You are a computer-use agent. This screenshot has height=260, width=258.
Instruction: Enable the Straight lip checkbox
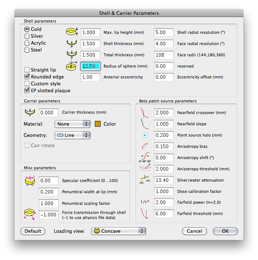click(x=27, y=70)
